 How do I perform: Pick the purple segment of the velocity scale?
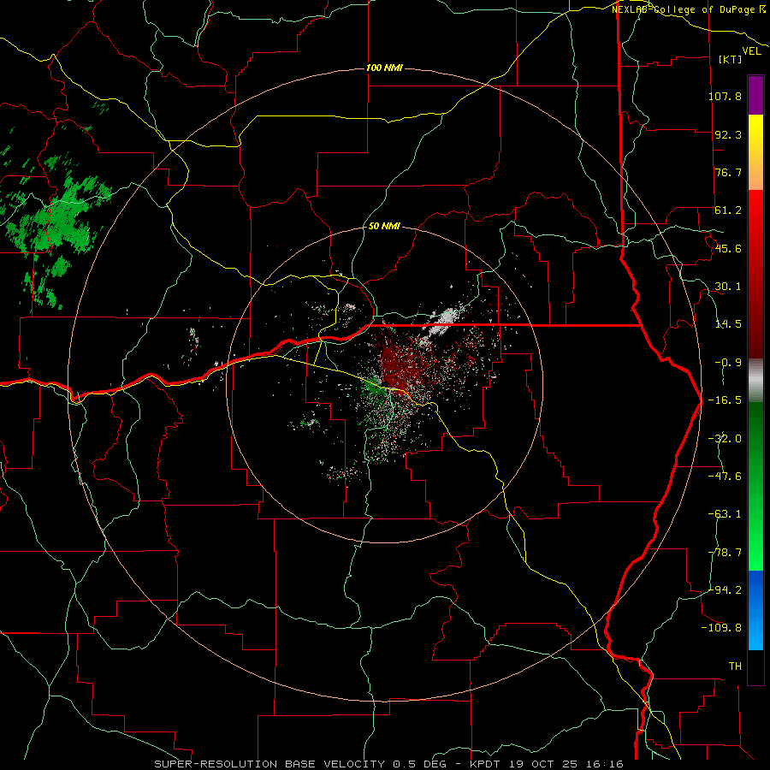755,96
